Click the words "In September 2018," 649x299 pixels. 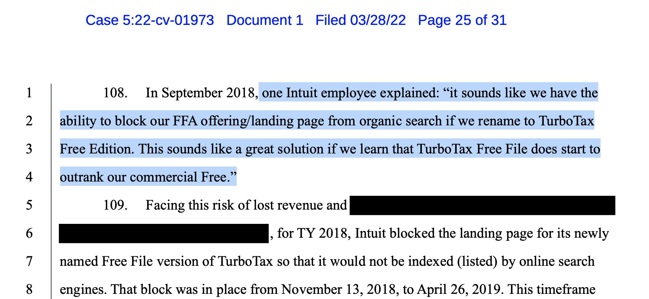(x=202, y=93)
